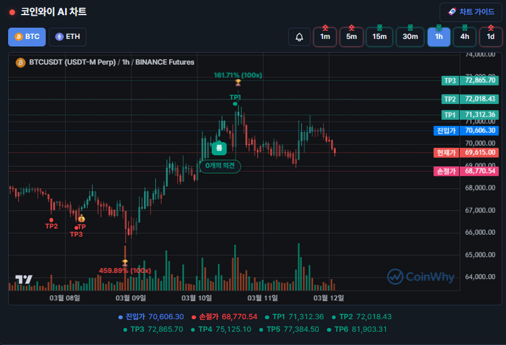Screen dimensions: 506x345
Task: Click the 0개의 의견 comment bubble
Action: 220,166
